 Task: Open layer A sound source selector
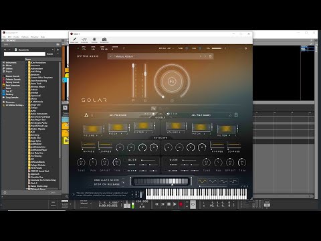pyautogui.click(x=118, y=115)
